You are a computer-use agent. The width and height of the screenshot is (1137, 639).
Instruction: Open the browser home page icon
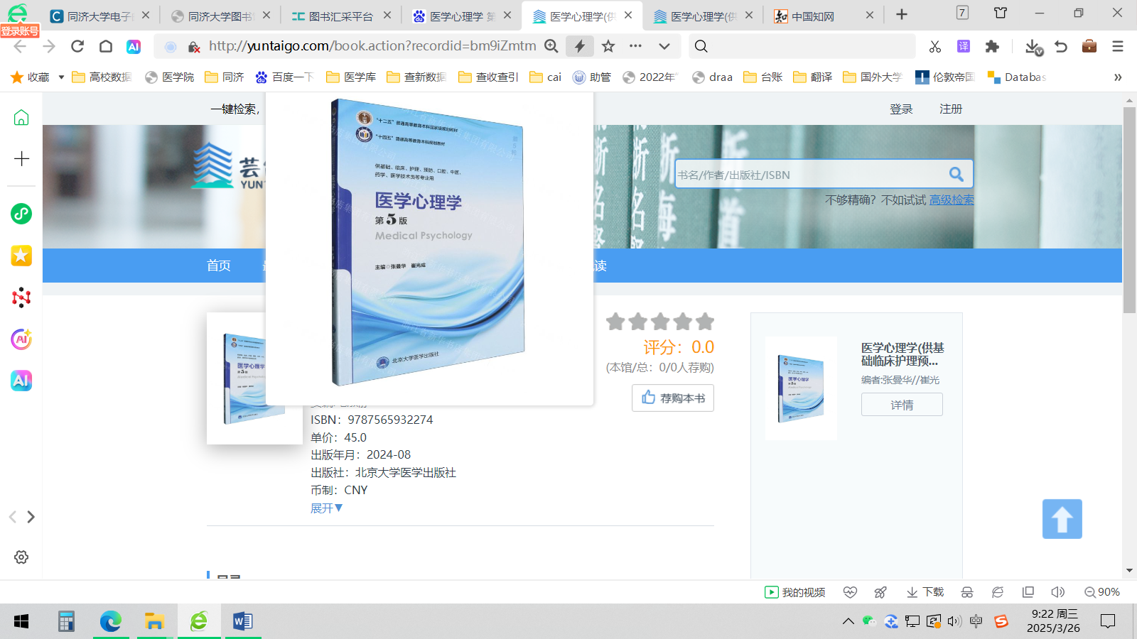coord(106,46)
